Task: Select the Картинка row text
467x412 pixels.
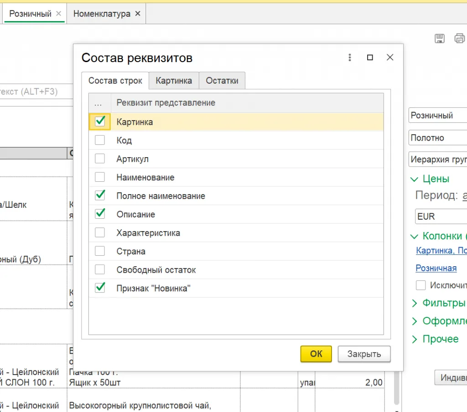Action: [135, 121]
